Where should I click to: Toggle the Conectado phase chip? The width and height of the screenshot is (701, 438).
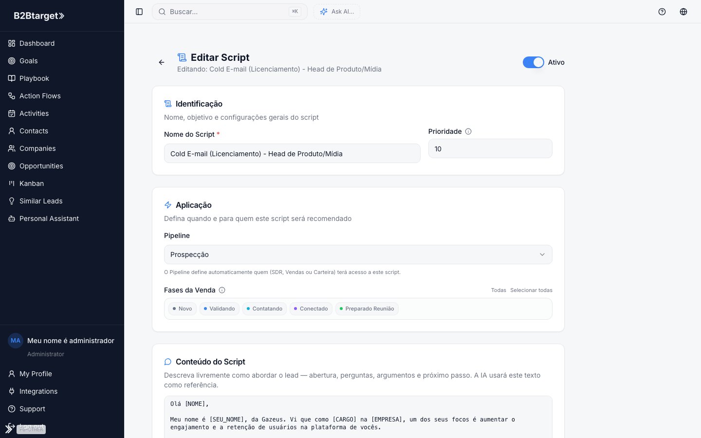tap(311, 309)
